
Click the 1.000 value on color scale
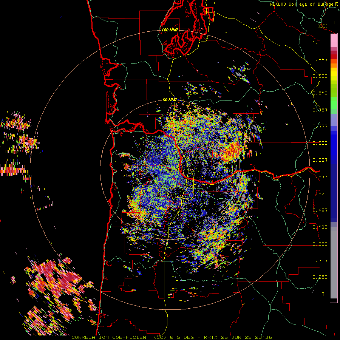click(320, 42)
